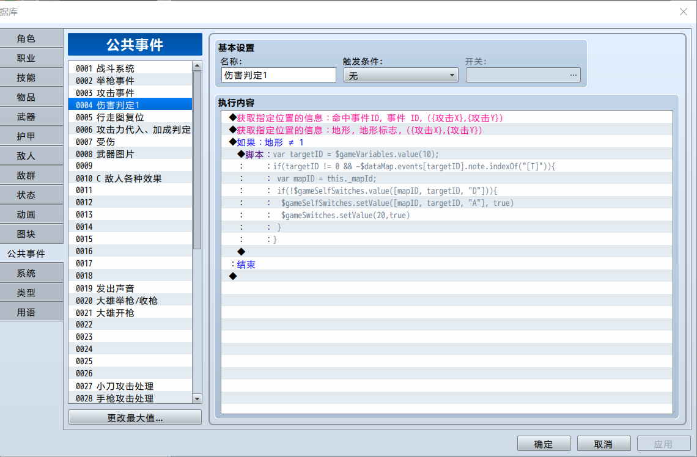The width and height of the screenshot is (697, 457).
Task: Select empty common event 0024
Action: 130,349
